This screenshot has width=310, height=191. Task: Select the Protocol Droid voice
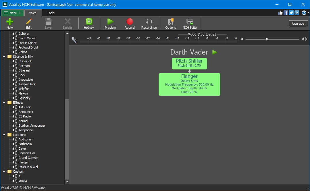[28, 47]
